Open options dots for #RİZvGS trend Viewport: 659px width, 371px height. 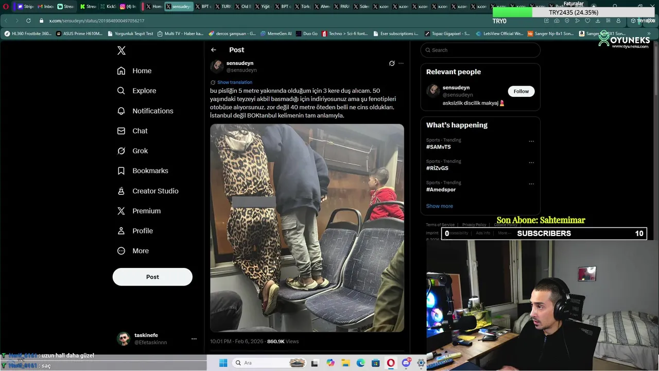[x=531, y=162]
